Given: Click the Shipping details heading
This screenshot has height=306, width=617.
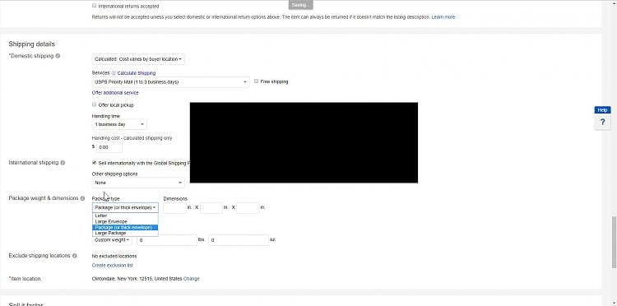Looking at the screenshot, I should 31,44.
